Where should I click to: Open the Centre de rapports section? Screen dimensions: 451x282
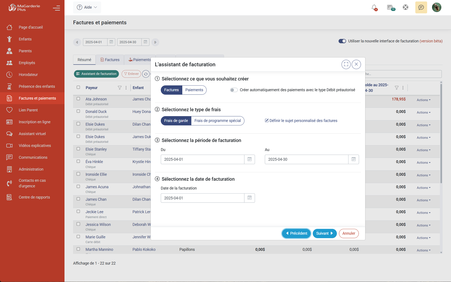coord(34,197)
